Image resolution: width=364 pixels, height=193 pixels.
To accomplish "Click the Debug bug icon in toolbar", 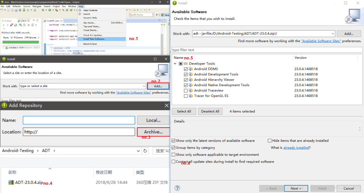I will (x=43, y=10).
